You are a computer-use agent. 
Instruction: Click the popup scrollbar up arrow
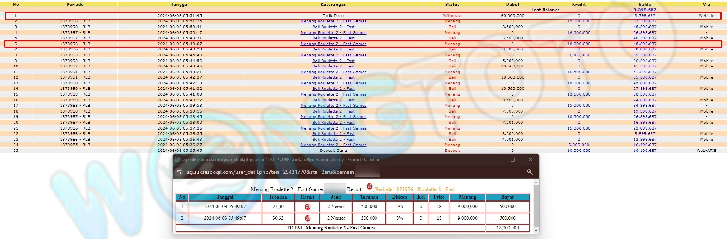pos(536,182)
